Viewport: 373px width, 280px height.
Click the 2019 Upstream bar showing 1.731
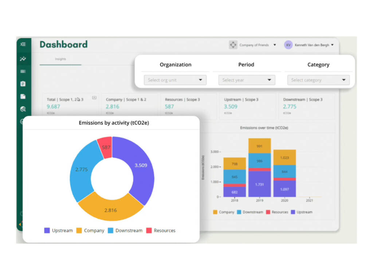point(259,184)
